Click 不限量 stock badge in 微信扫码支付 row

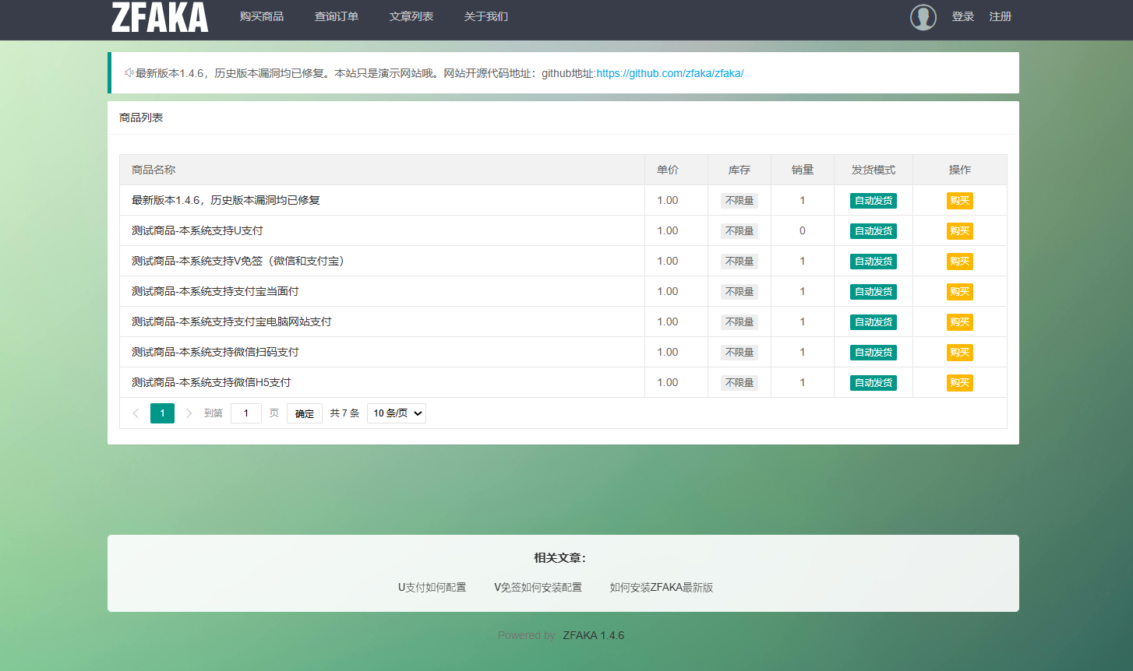coord(739,353)
